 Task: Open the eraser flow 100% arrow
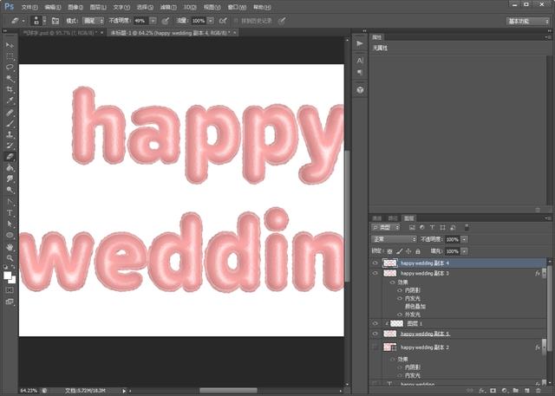[x=211, y=21]
